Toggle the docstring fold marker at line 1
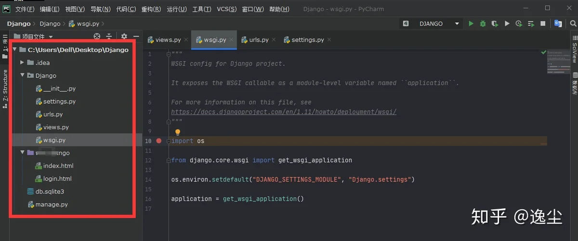The width and height of the screenshot is (578, 241). [168, 54]
